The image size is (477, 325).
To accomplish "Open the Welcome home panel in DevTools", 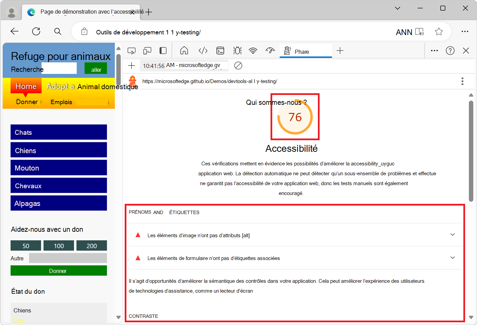I will 184,50.
